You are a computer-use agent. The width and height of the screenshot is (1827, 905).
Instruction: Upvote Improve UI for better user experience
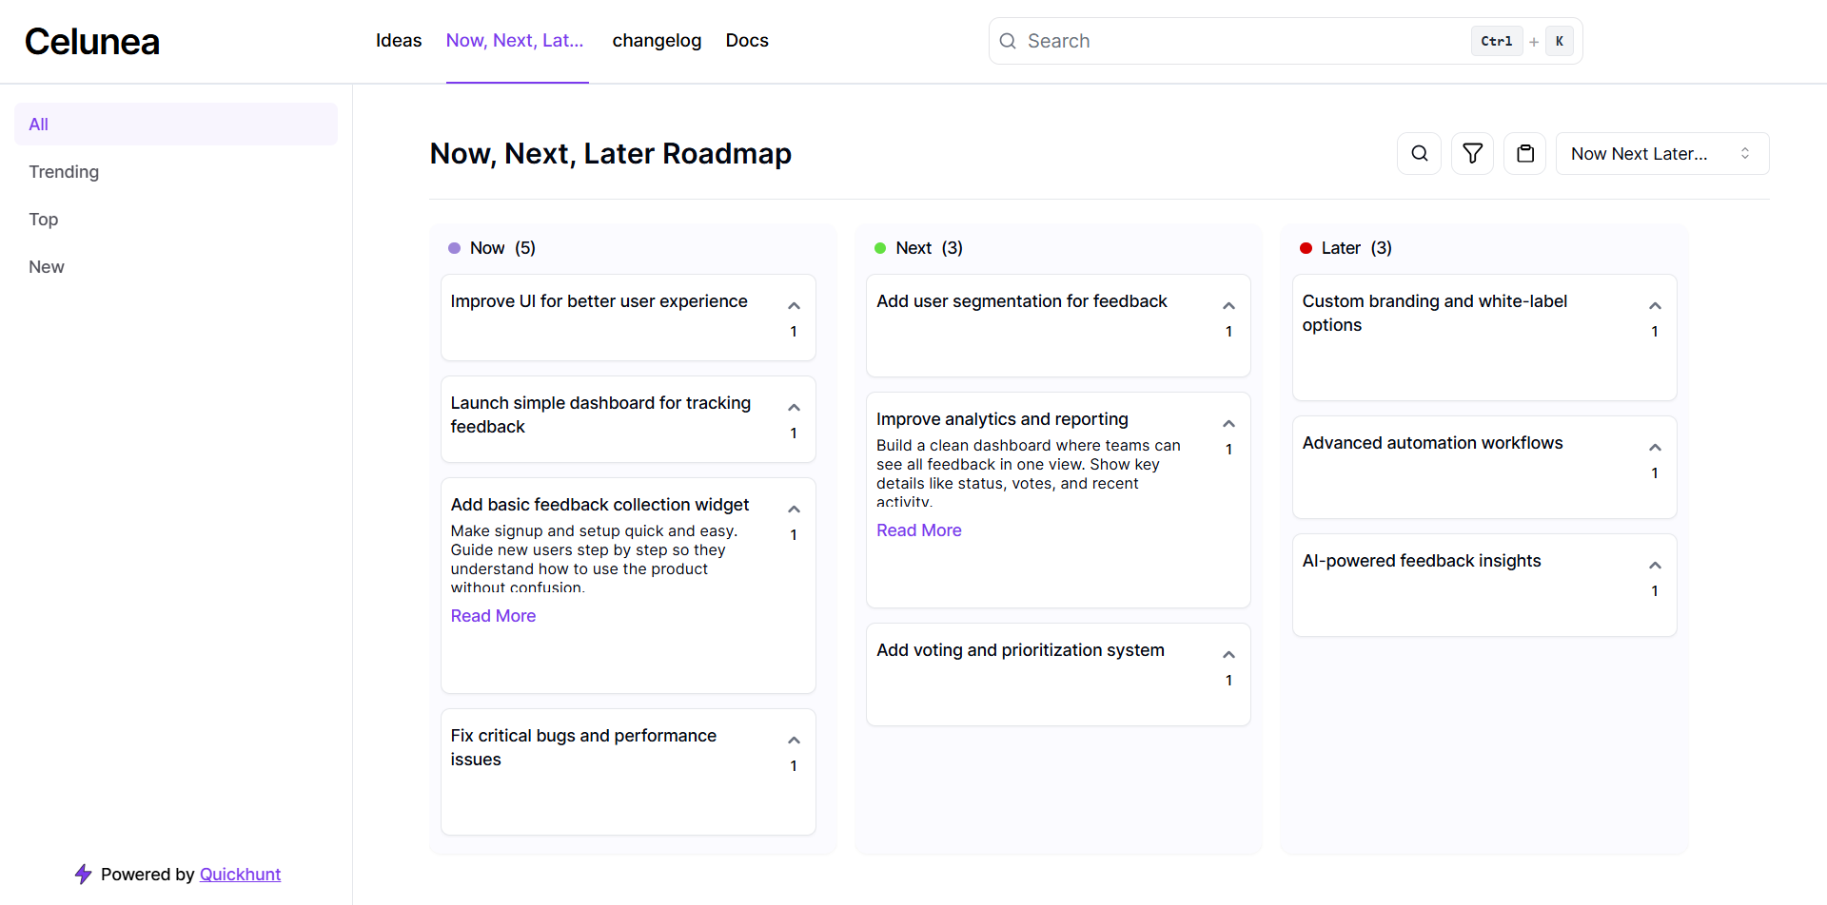tap(794, 305)
